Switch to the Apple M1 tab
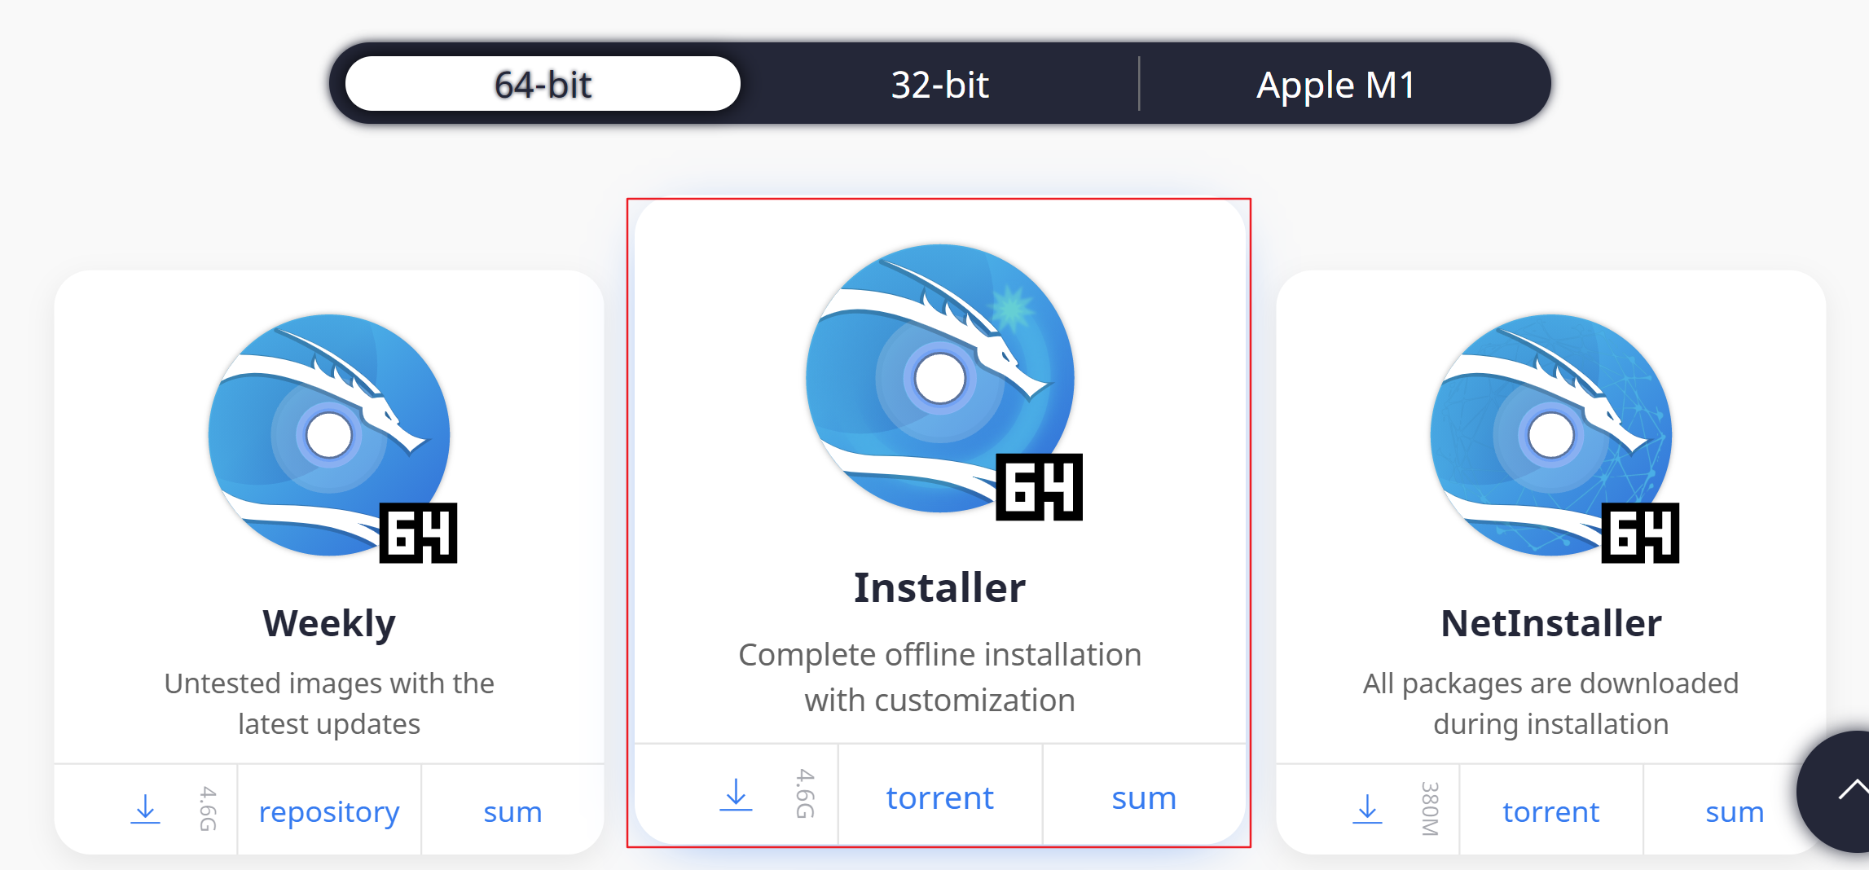Image resolution: width=1869 pixels, height=870 pixels. 1336,85
